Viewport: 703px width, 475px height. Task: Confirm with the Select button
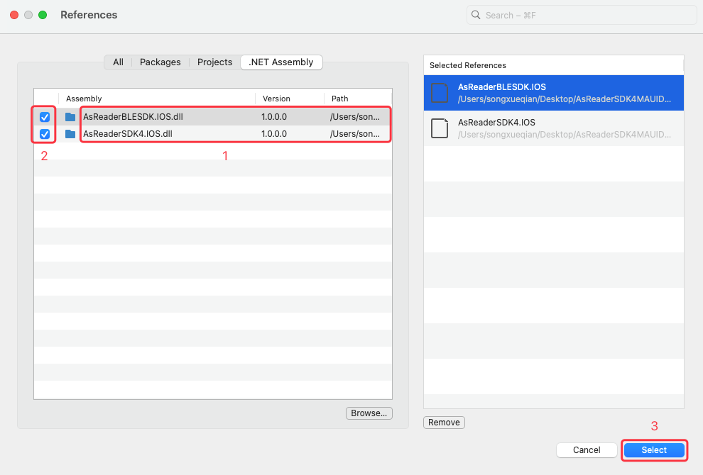[x=654, y=450]
